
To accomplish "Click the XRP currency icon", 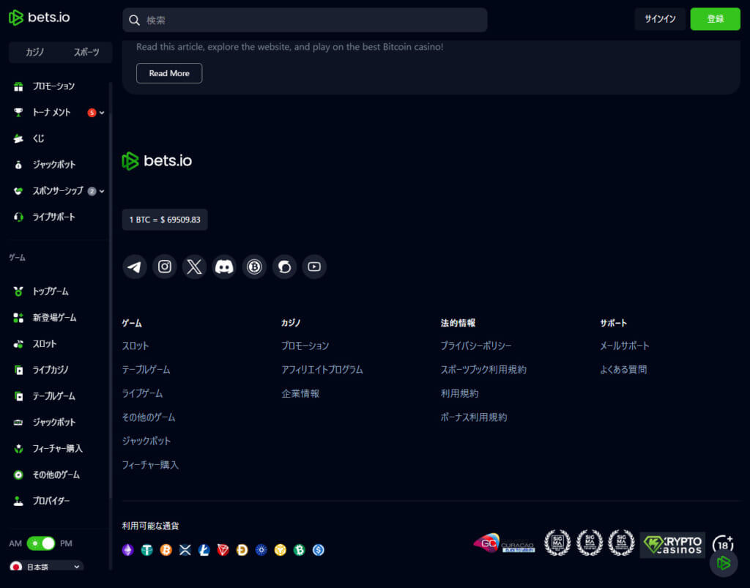I will click(x=185, y=550).
